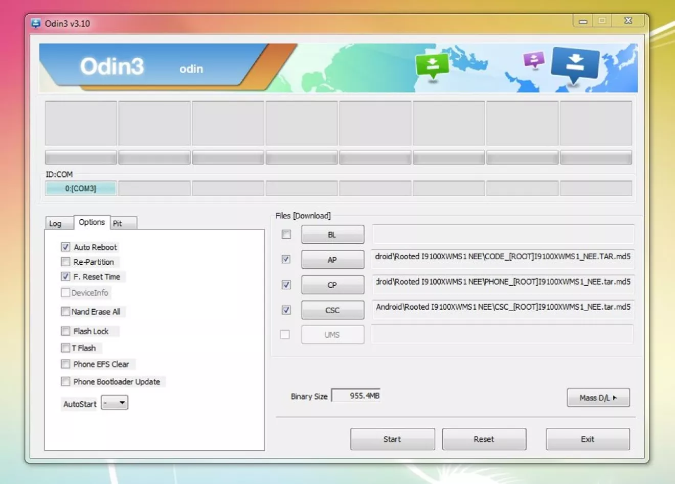Screen dimensions: 675x484
Task: Click the CP file path field
Action: coord(503,284)
